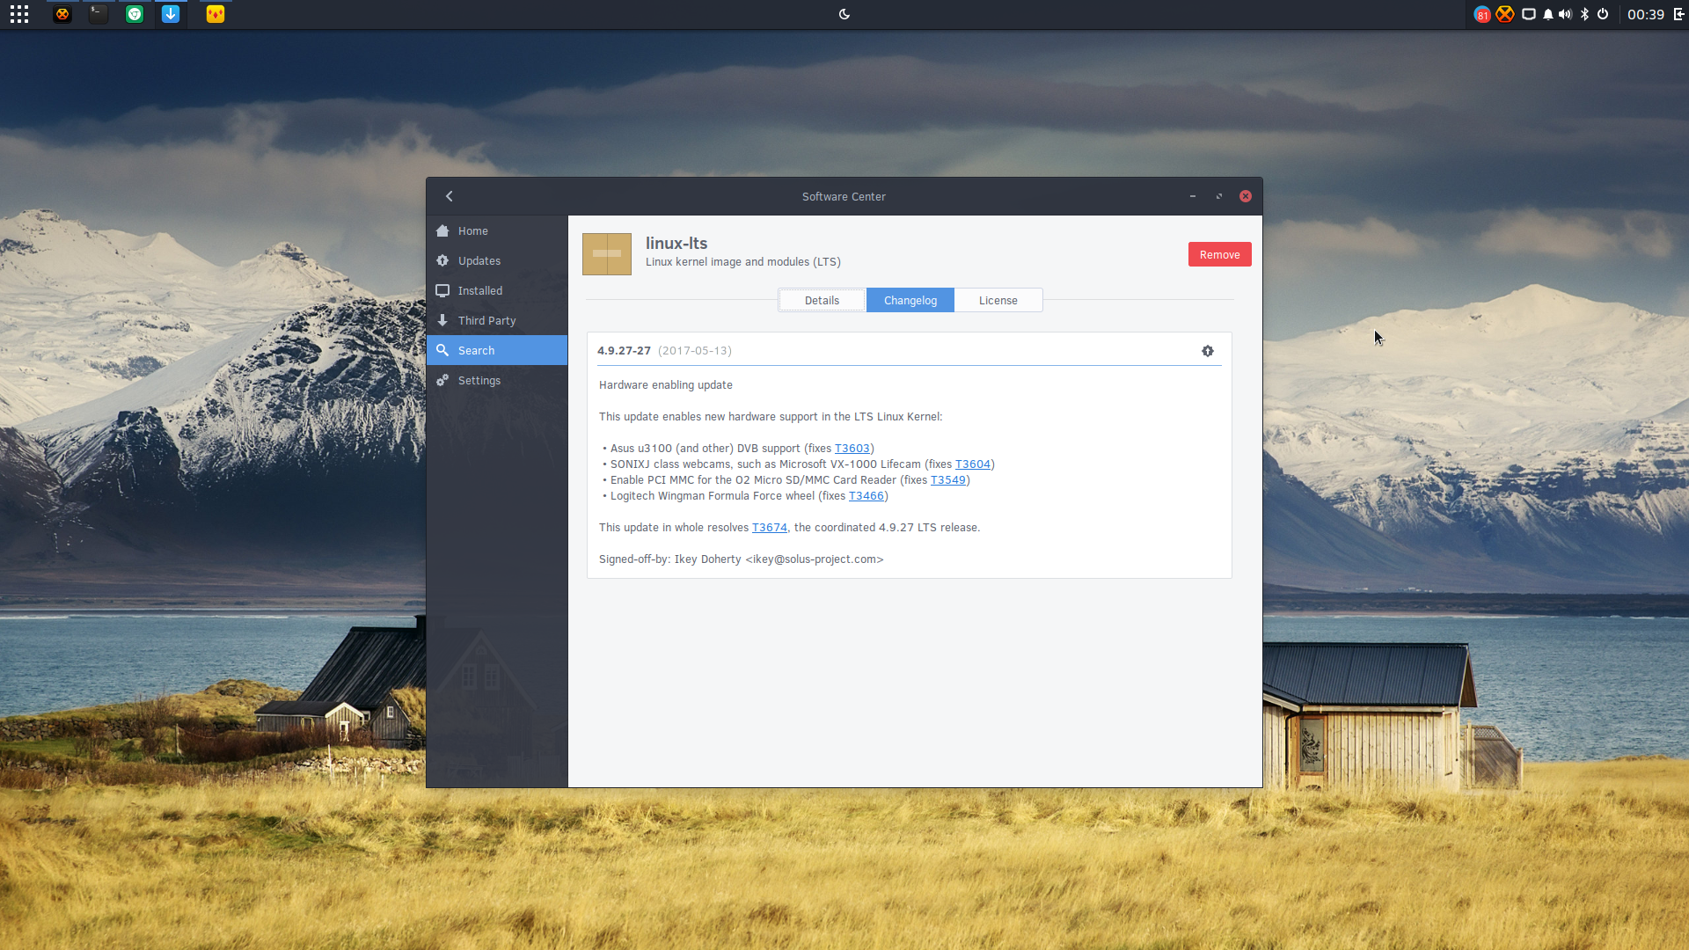Open the applications grid menu

pos(19,14)
